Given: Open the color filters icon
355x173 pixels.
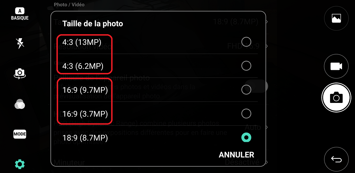Looking at the screenshot, I should tap(20, 104).
